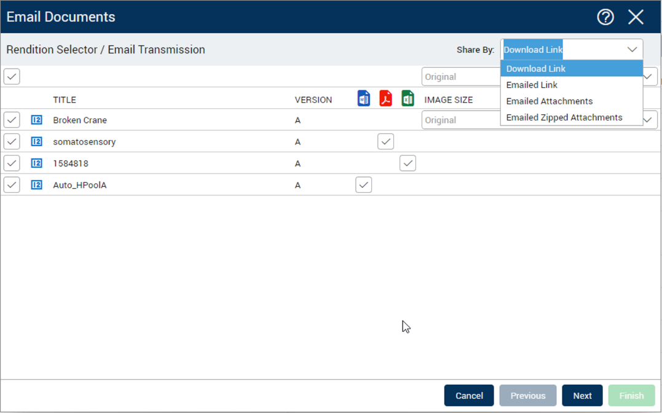Collapse the Share By dropdown
This screenshot has height=413, width=662.
(x=632, y=50)
